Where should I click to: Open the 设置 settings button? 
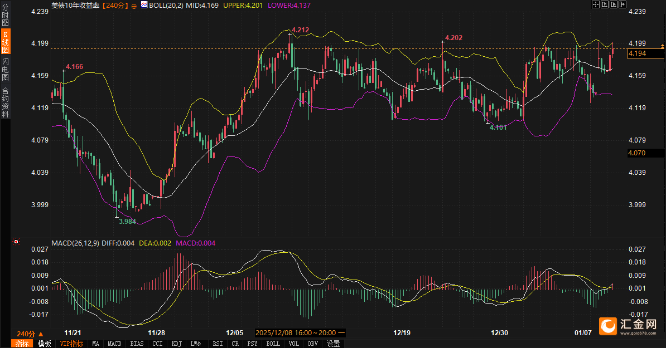[334, 344]
